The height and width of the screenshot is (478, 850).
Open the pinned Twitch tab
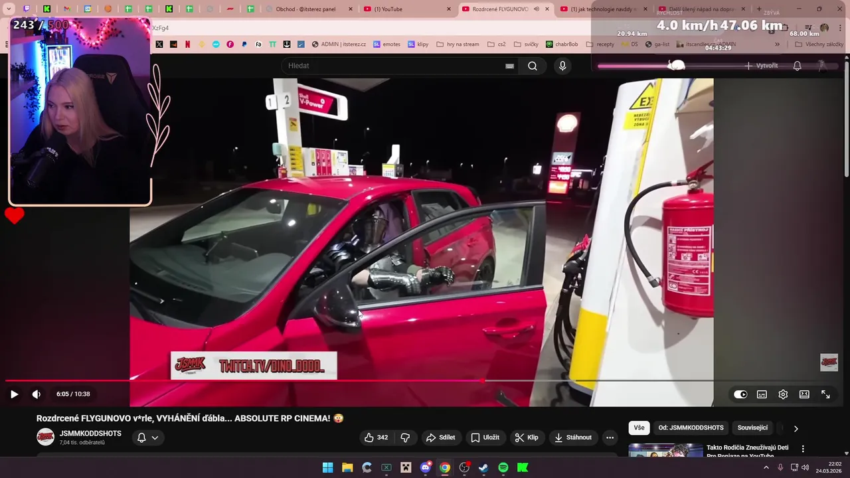[x=27, y=9]
